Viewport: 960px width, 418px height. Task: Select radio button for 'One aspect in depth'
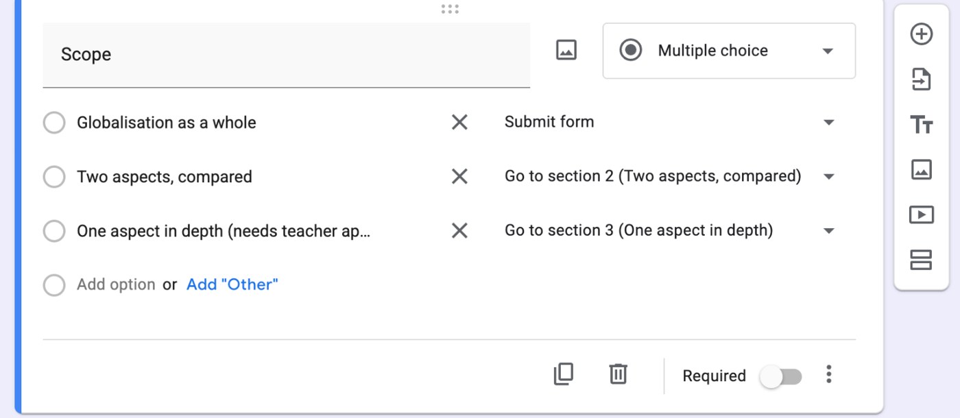coord(54,231)
